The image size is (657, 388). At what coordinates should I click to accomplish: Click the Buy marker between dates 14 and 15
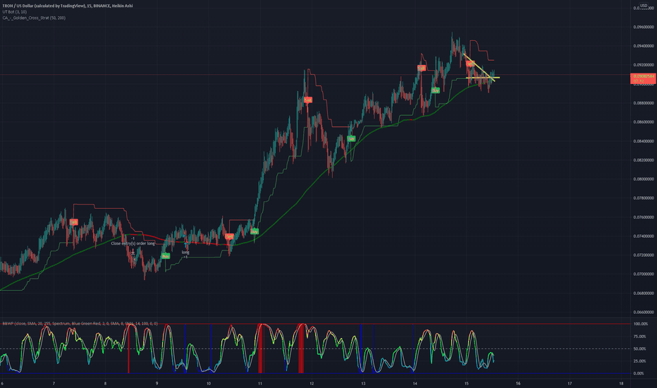tap(436, 90)
